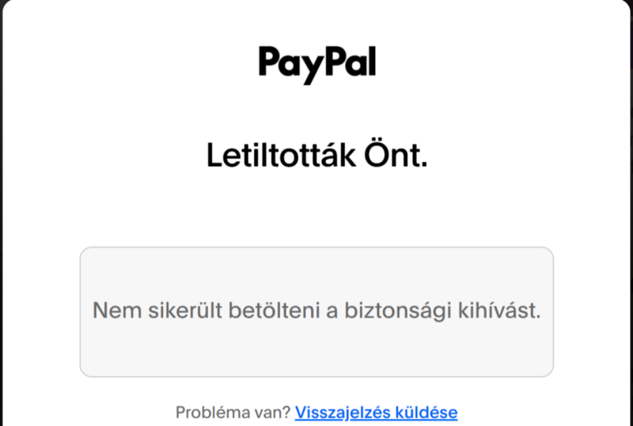Click the Pal portion of the PayPal logo
Viewport: 633px width, 426px height.
click(x=351, y=62)
